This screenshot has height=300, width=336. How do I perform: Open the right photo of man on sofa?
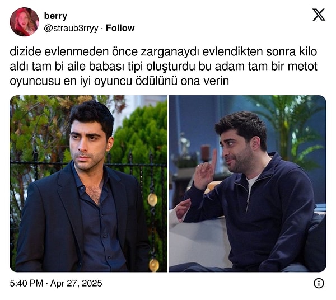click(x=248, y=184)
